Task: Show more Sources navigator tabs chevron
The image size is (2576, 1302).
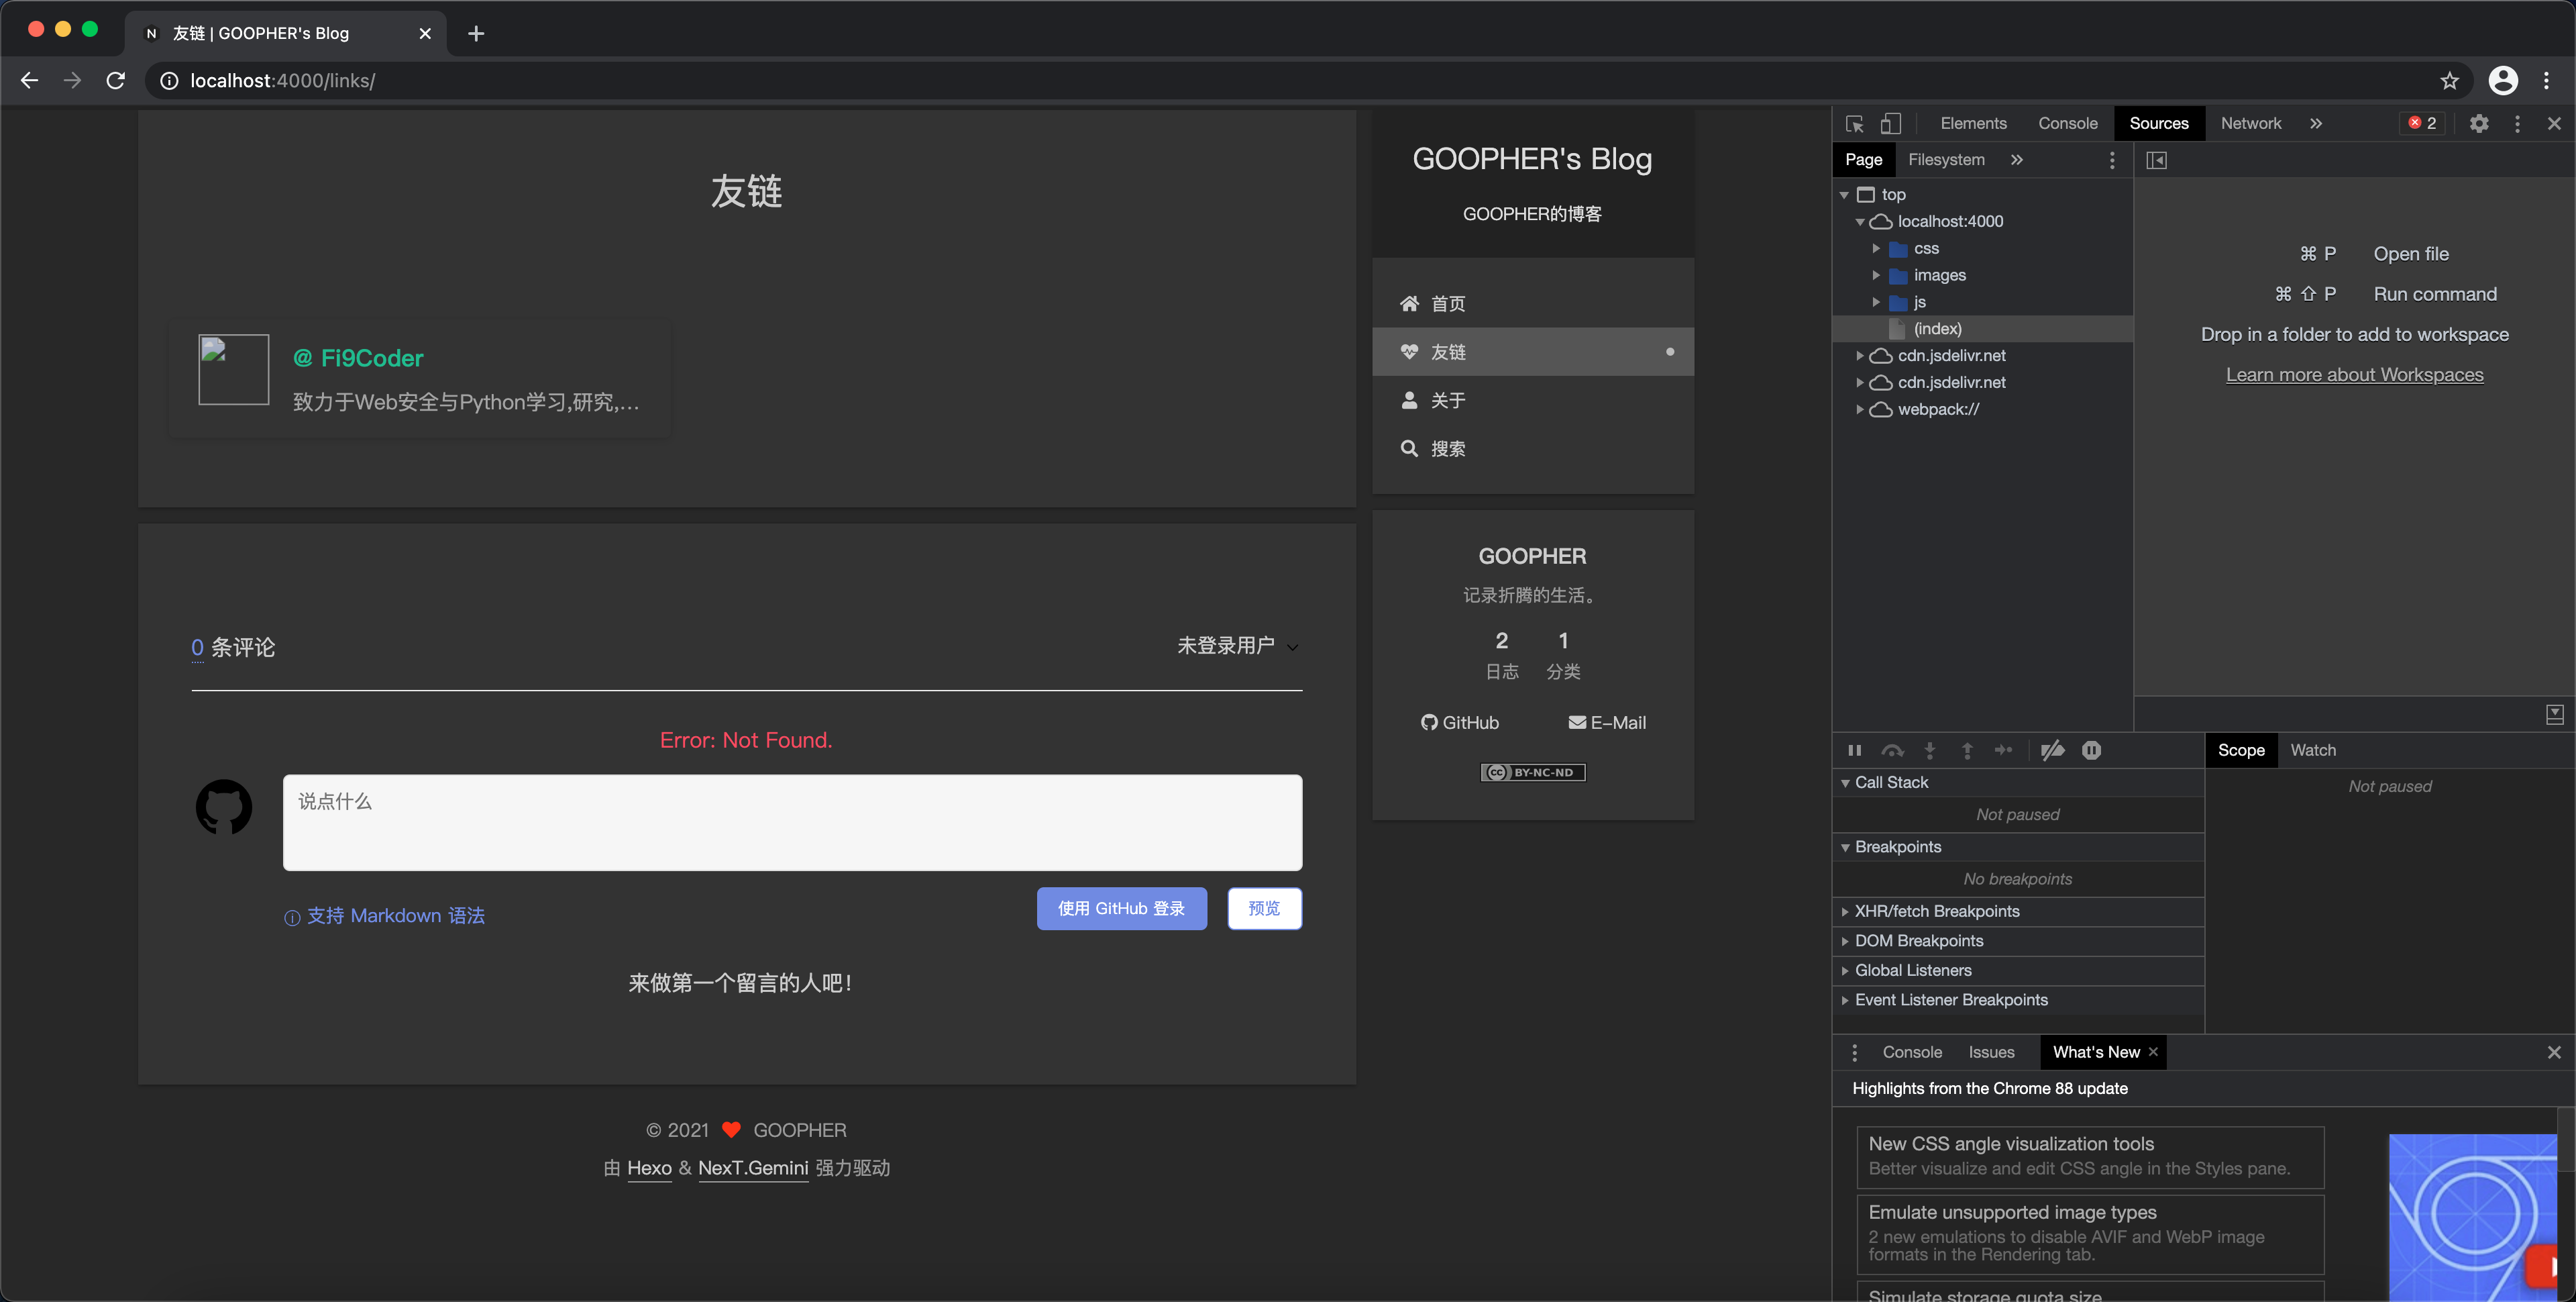Action: 2017,159
